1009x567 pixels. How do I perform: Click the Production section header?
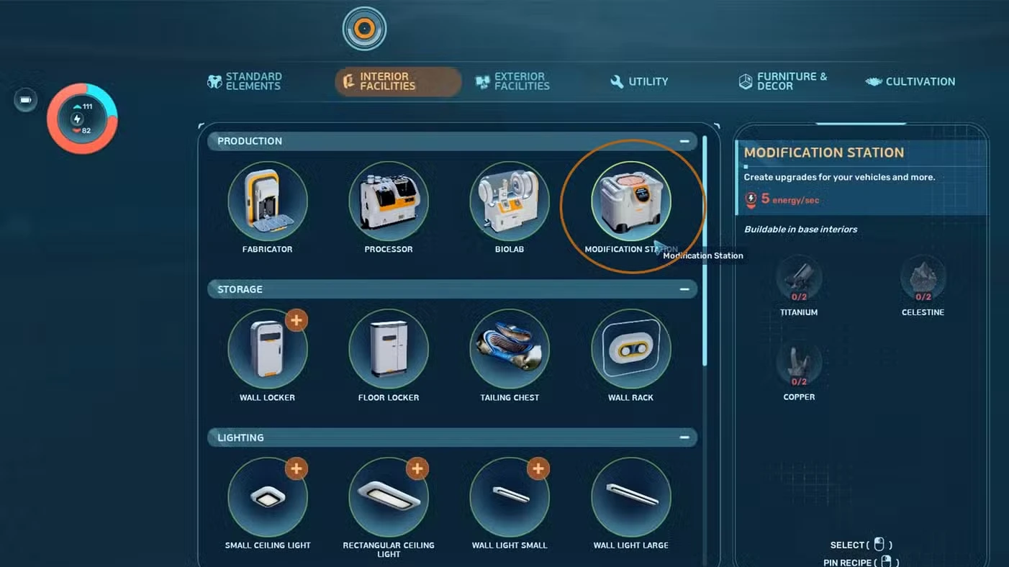tap(452, 141)
